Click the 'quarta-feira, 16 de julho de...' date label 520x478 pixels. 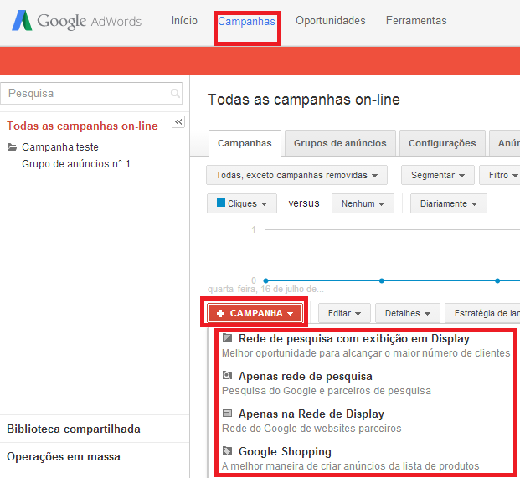tap(265, 290)
